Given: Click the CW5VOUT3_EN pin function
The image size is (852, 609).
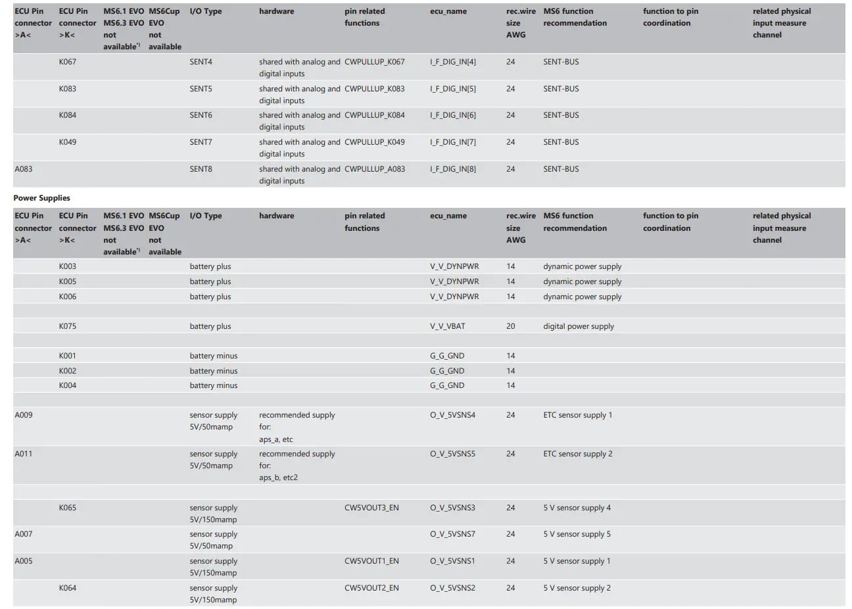Looking at the screenshot, I should tap(371, 508).
